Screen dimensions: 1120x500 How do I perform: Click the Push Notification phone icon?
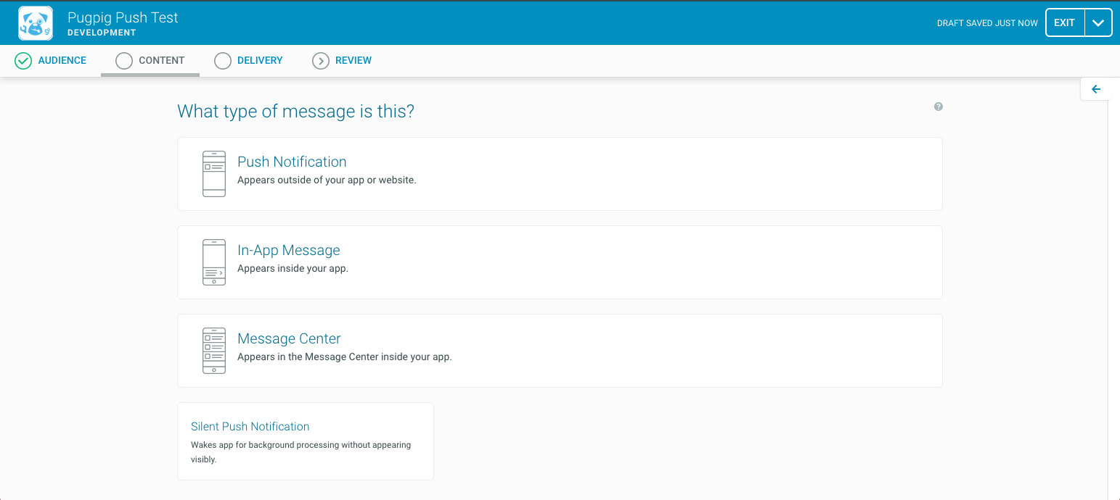coord(214,174)
